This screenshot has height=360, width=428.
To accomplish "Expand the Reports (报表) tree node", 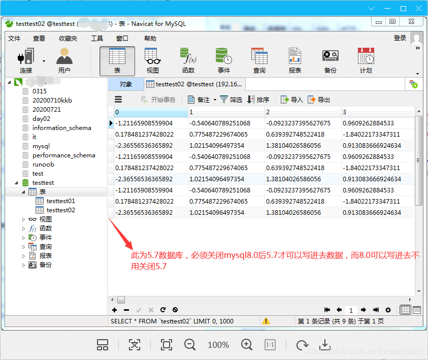I will [x=23, y=256].
